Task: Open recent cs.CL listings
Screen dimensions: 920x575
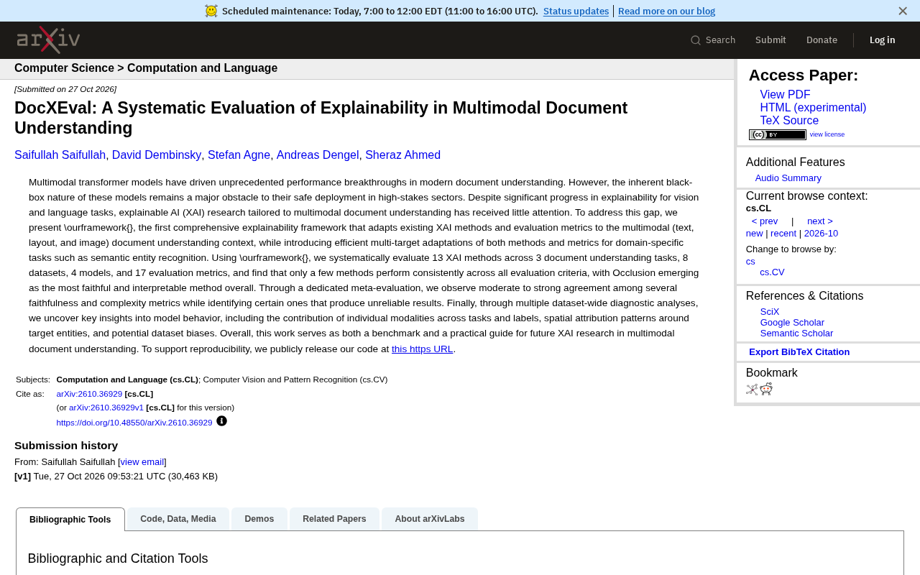Action: (x=783, y=234)
